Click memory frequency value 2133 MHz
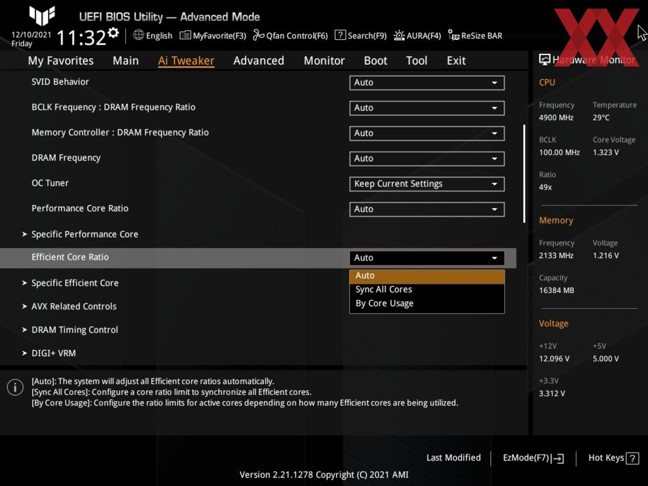The width and height of the screenshot is (648, 486). point(556,255)
